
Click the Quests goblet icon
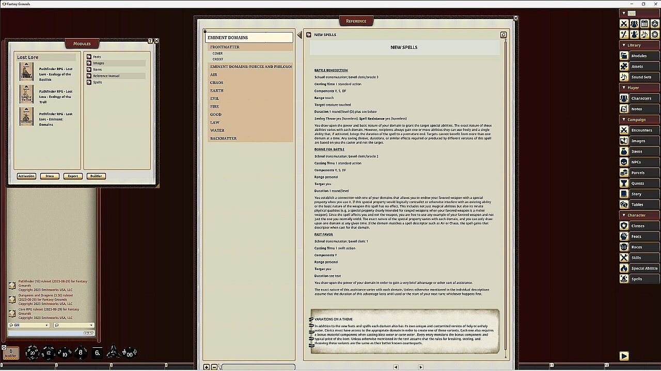pyautogui.click(x=624, y=183)
